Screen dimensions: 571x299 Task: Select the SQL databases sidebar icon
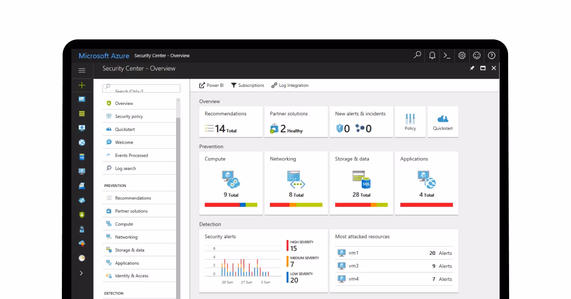pos(81,157)
